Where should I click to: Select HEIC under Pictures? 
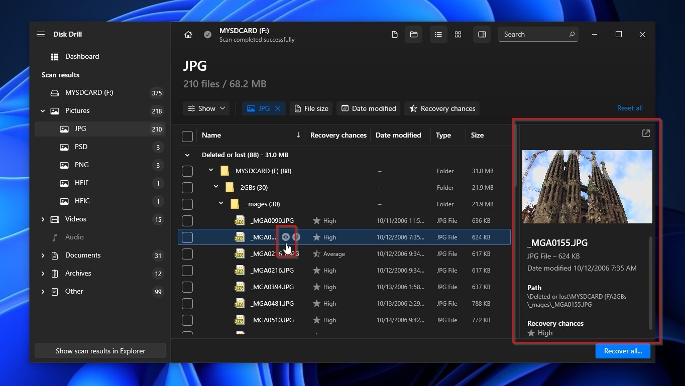tap(100, 201)
